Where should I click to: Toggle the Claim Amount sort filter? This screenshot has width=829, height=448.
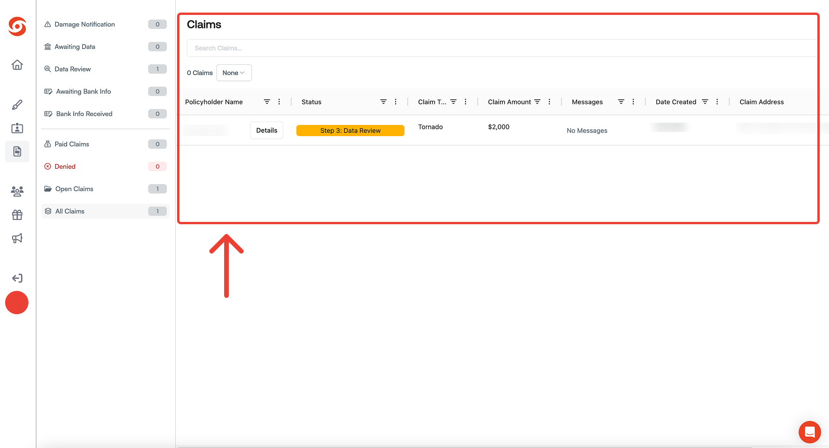coord(537,102)
